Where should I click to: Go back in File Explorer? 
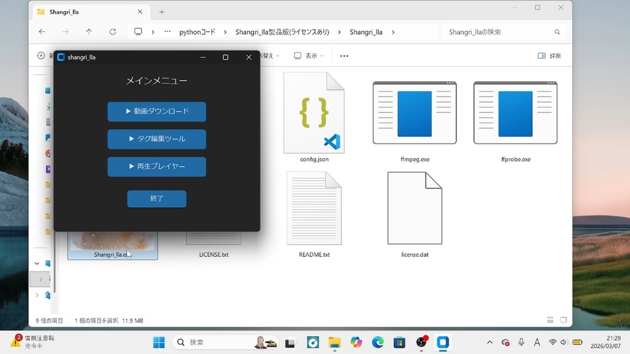42,32
